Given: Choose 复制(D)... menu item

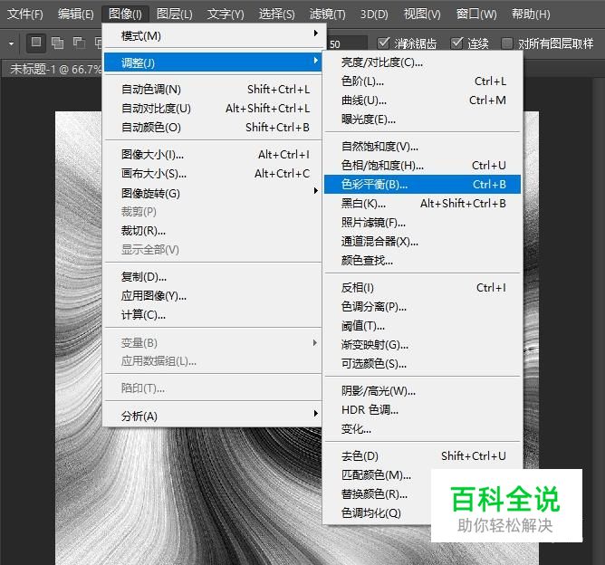Looking at the screenshot, I should 213,276.
